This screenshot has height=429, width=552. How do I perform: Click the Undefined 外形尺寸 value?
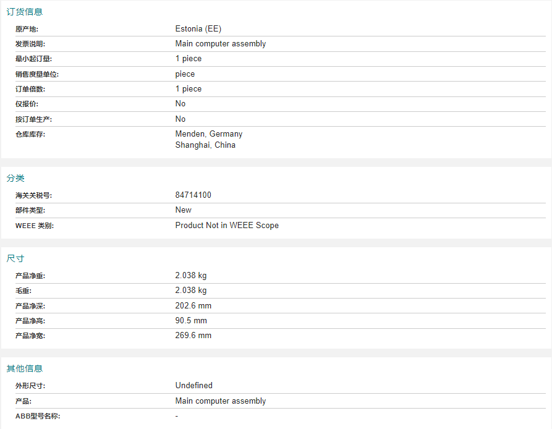194,385
